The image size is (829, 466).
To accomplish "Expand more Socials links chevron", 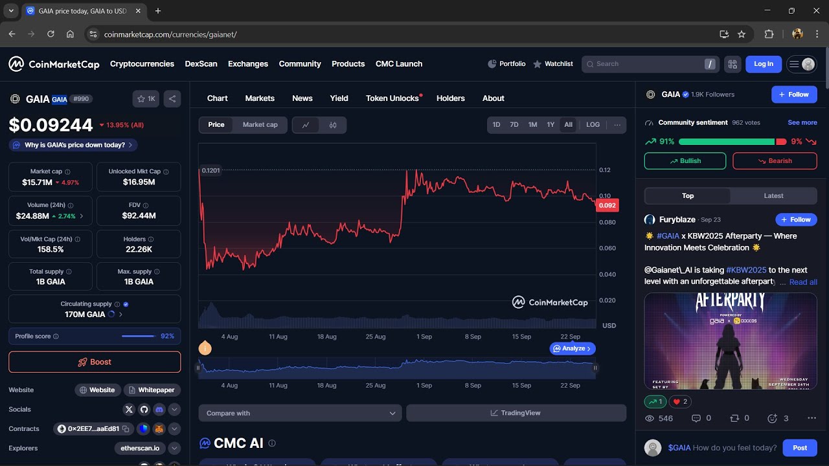I will pos(174,410).
